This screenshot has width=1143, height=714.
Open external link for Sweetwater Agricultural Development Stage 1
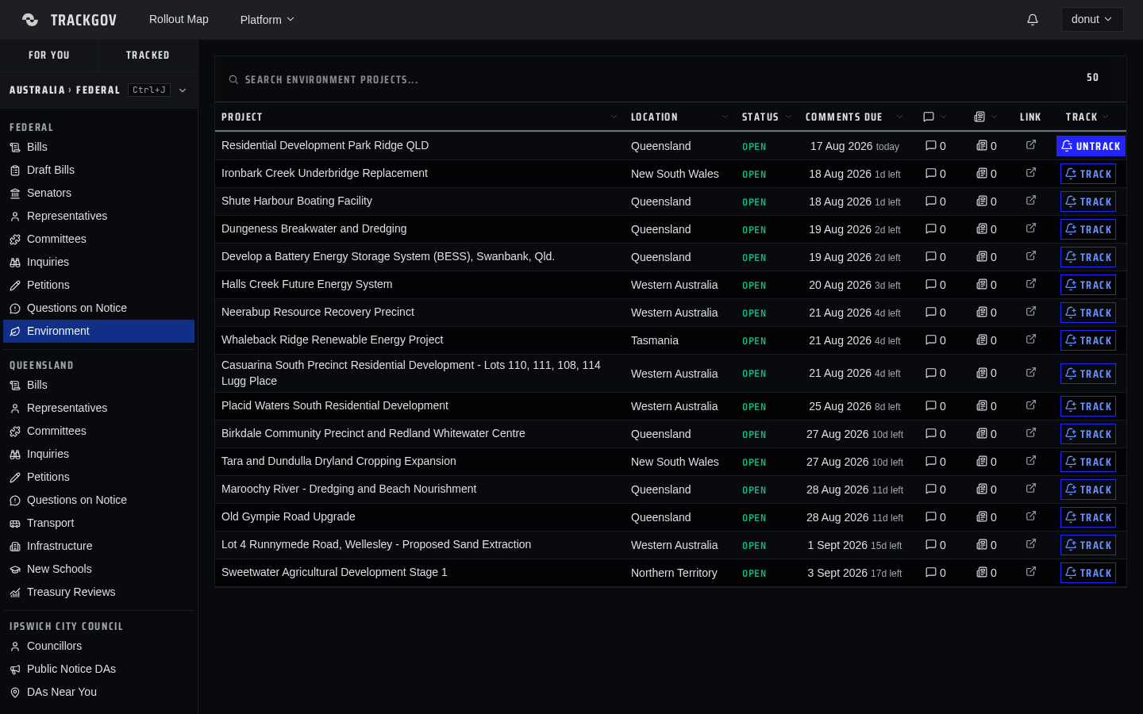[x=1031, y=572]
